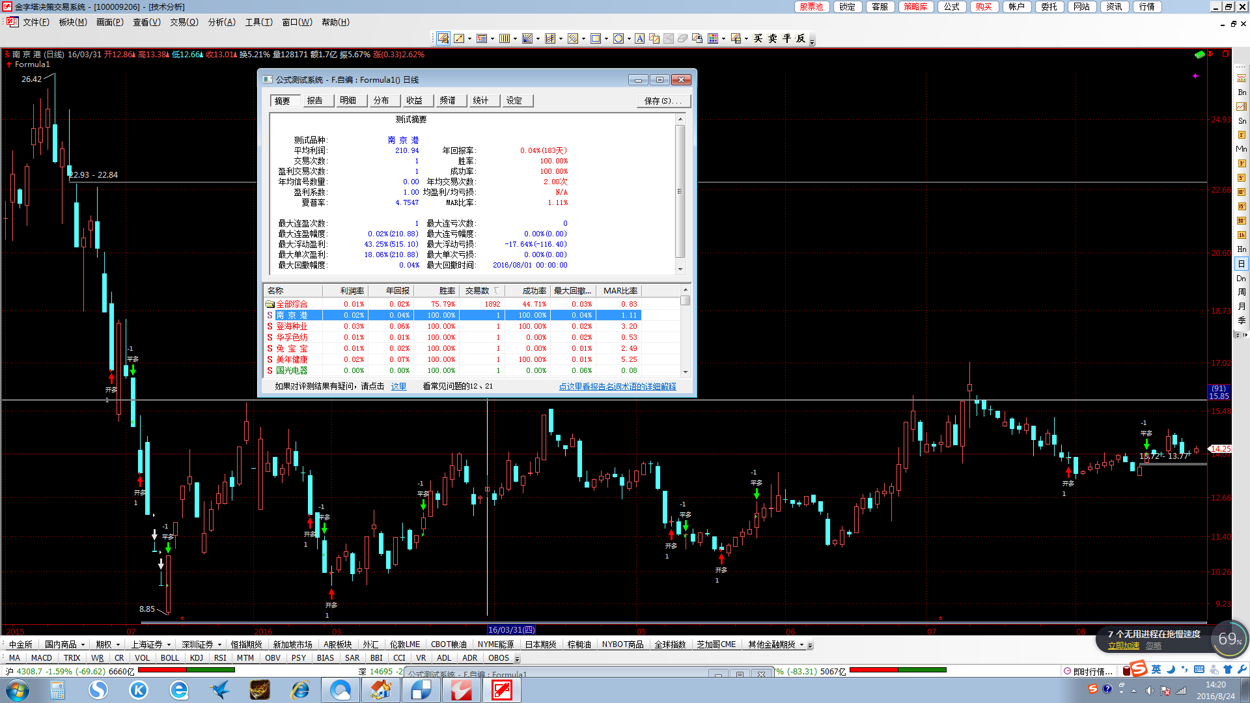The width and height of the screenshot is (1250, 703).
Task: Select the 30-minute period icon
Action: tap(1242, 221)
